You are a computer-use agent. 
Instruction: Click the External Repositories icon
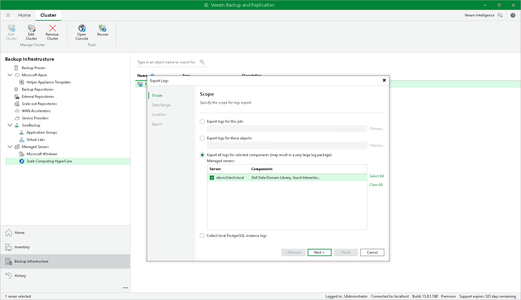[x=17, y=97]
